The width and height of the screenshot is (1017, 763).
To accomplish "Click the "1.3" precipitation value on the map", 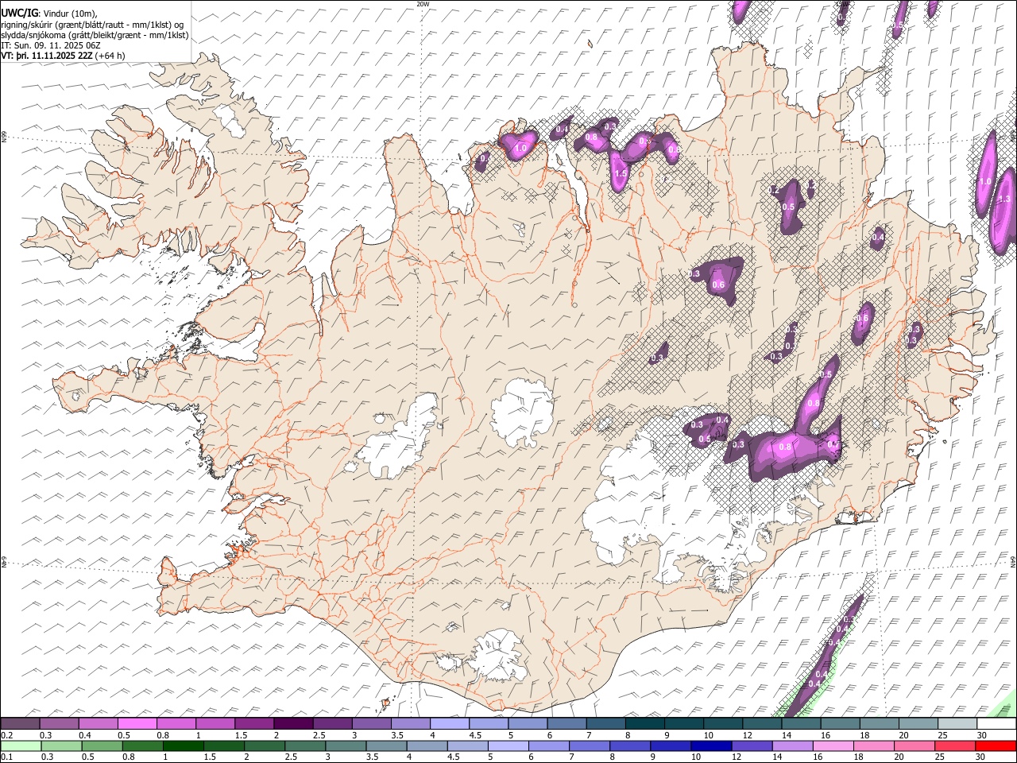I will click(x=1003, y=199).
